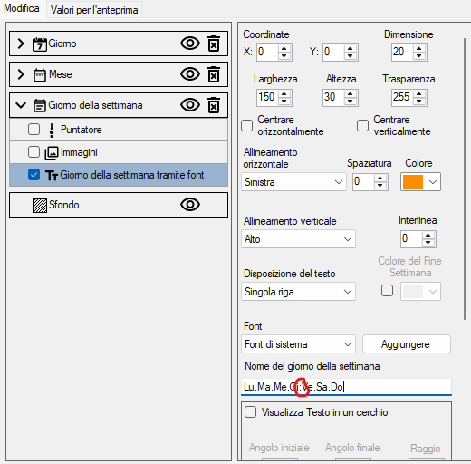Increase Dimensione with up arrow

[x=419, y=49]
